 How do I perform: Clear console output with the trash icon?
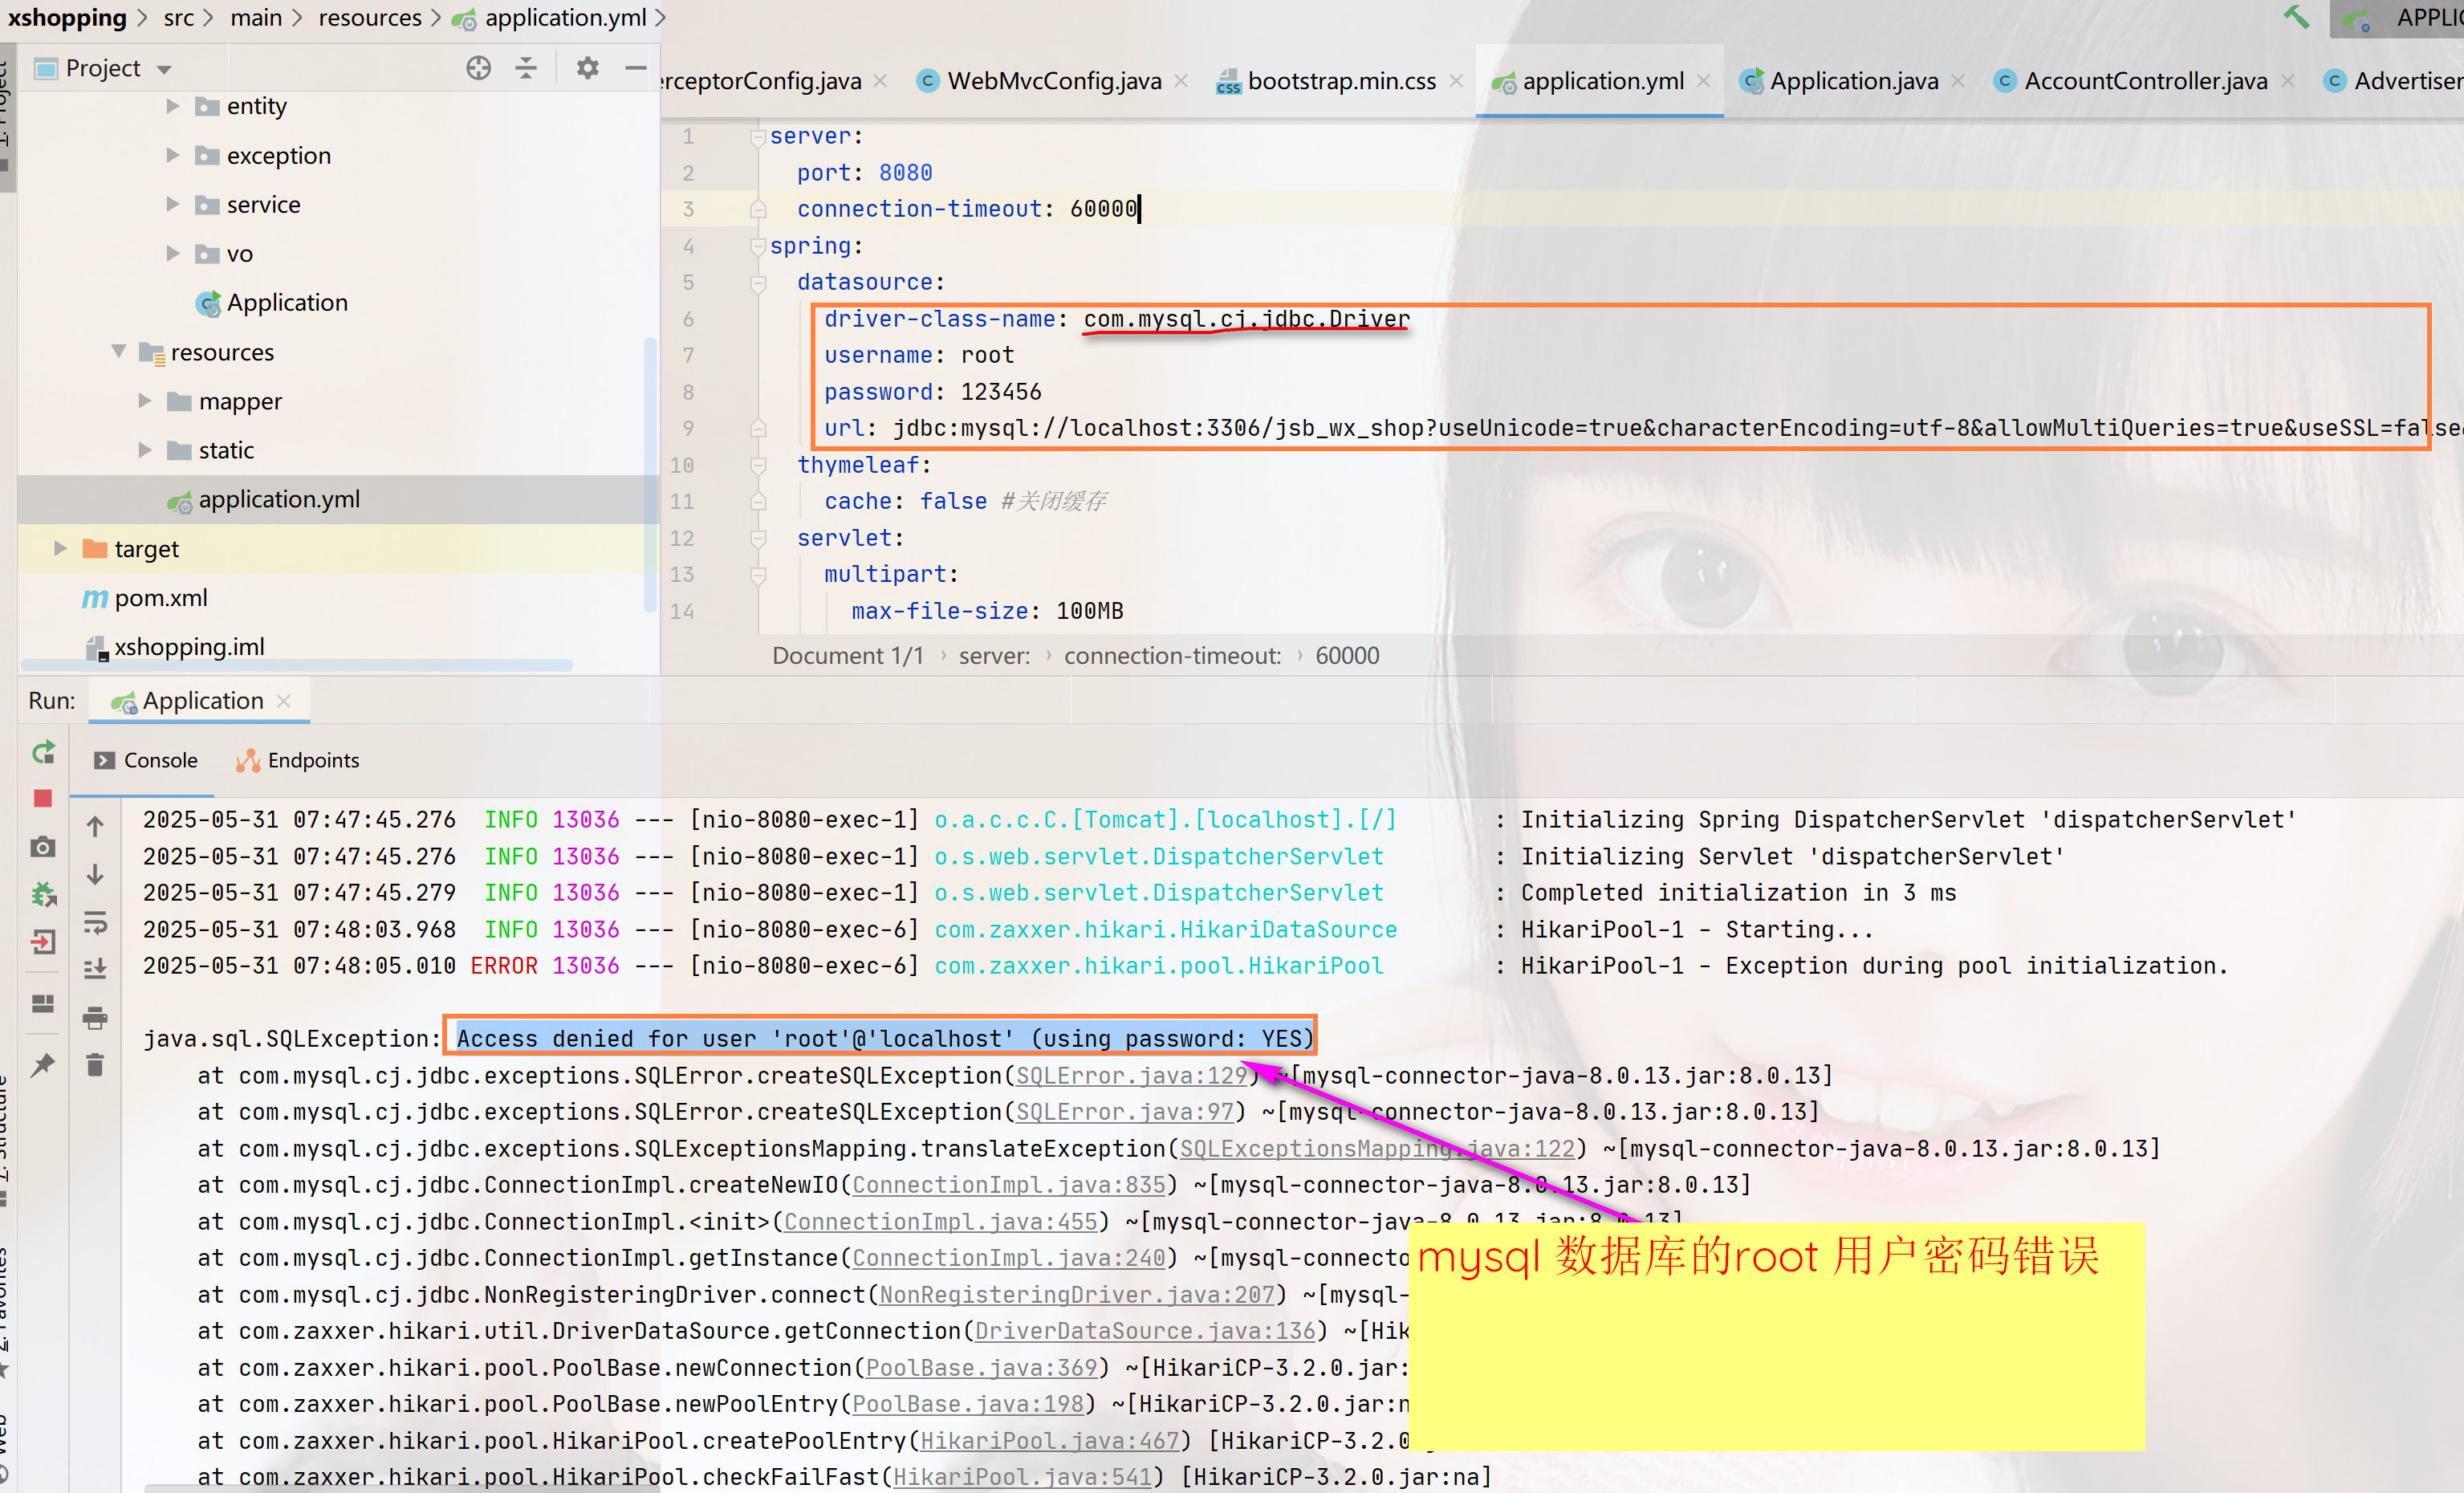click(x=95, y=1065)
